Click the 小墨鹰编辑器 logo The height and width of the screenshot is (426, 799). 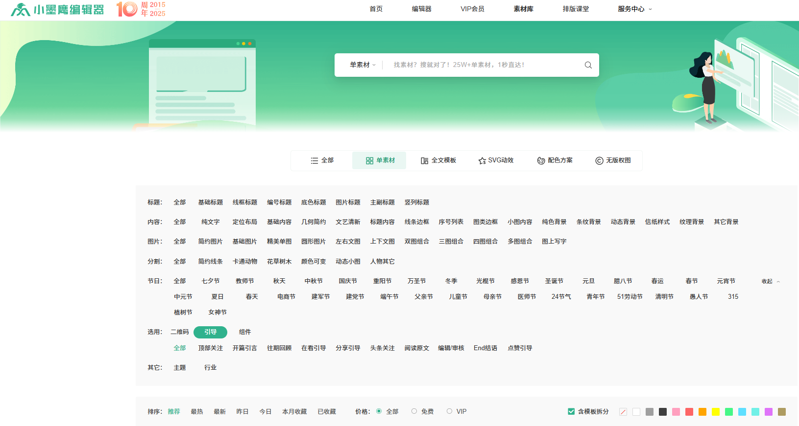point(58,9)
